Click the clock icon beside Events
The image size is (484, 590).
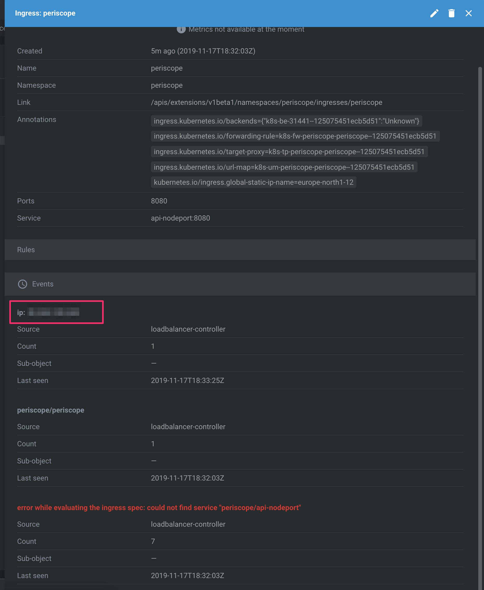[x=22, y=284]
